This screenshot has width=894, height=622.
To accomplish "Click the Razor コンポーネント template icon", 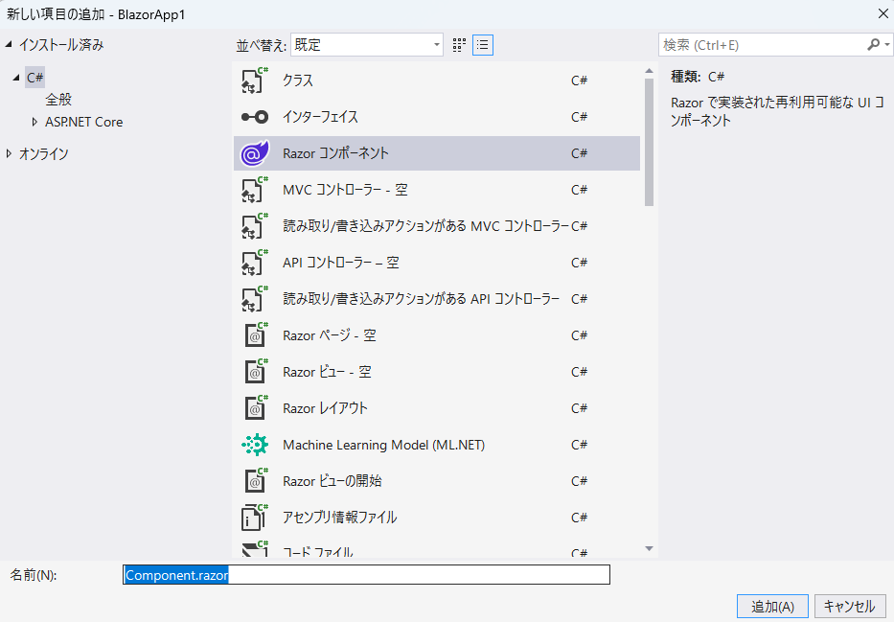I will click(x=254, y=153).
